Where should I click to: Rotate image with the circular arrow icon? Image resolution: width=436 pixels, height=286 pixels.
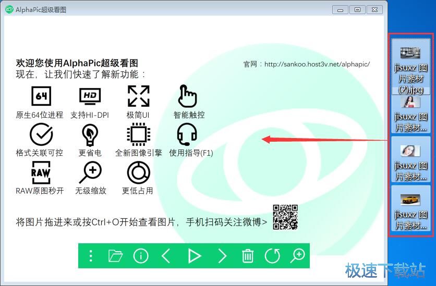click(x=272, y=256)
